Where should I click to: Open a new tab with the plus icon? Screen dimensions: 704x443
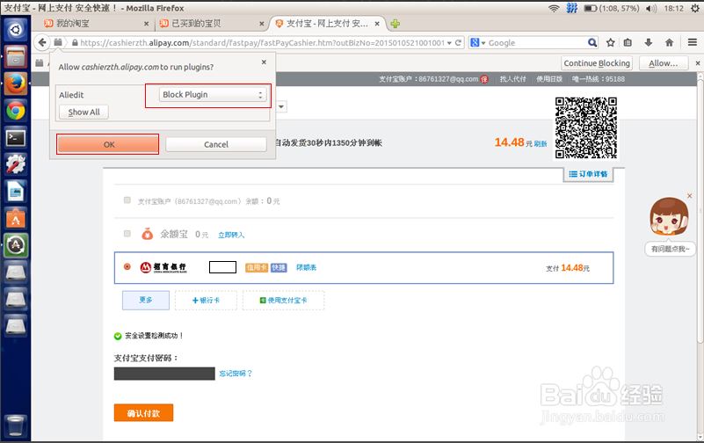(x=396, y=24)
